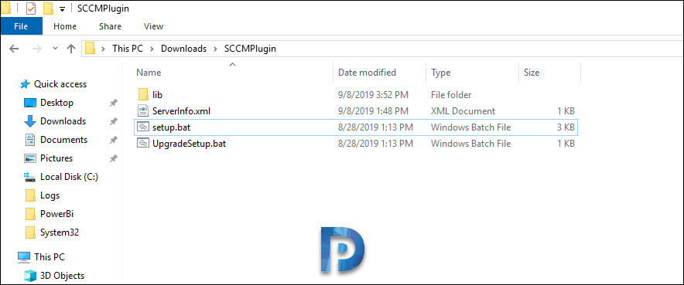This screenshot has height=285, width=684.
Task: Open the PowerBi folder in sidebar
Action: pos(56,214)
